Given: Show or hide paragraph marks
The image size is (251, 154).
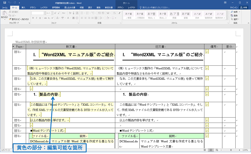Looking at the screenshot, I should 119,13.
